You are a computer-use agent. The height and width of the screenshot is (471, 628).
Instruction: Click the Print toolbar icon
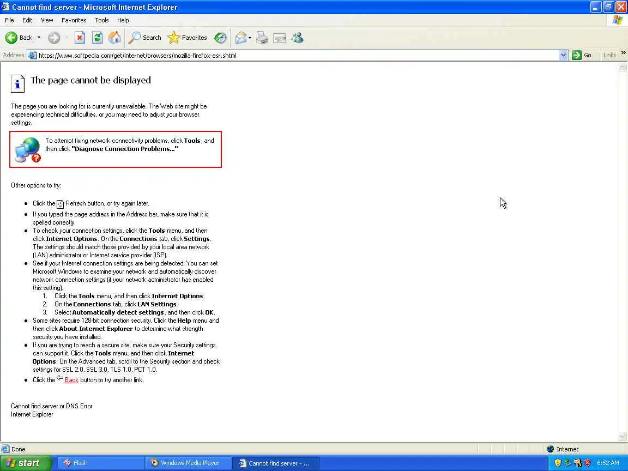point(262,38)
